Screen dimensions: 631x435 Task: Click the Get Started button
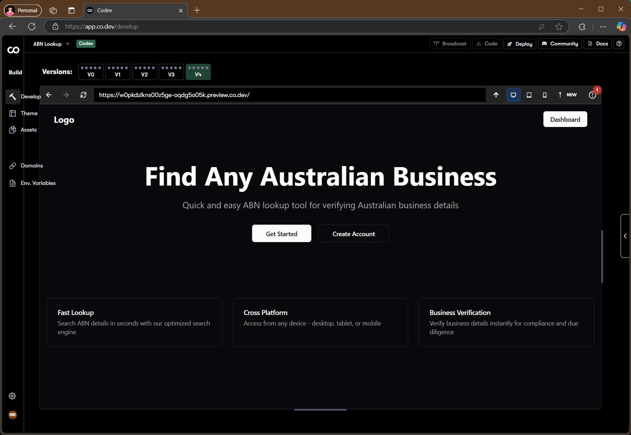(x=282, y=233)
